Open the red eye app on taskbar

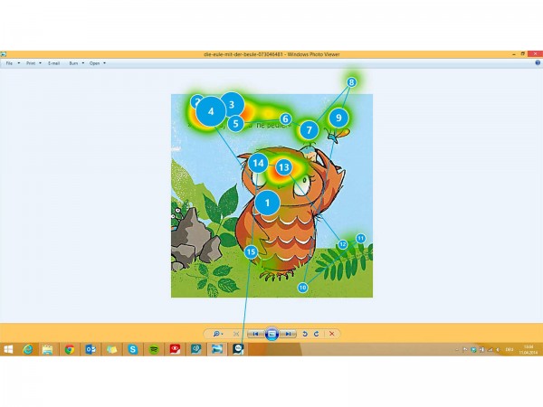point(175,349)
